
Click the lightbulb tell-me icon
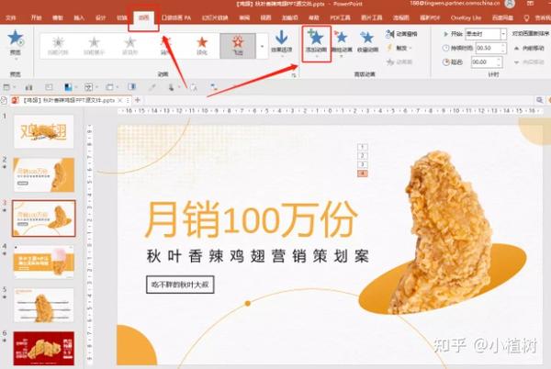point(526,18)
